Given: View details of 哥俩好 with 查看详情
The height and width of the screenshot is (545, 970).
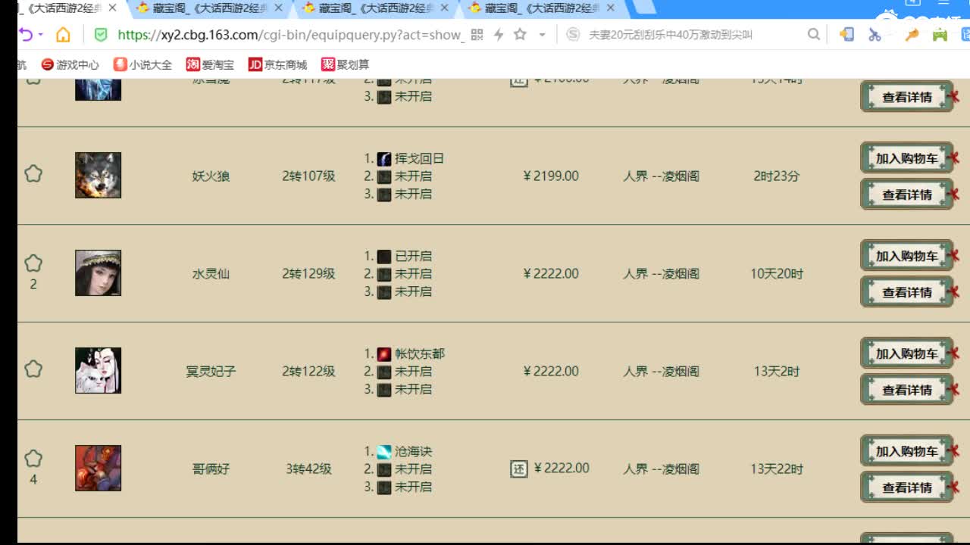Looking at the screenshot, I should [x=907, y=487].
